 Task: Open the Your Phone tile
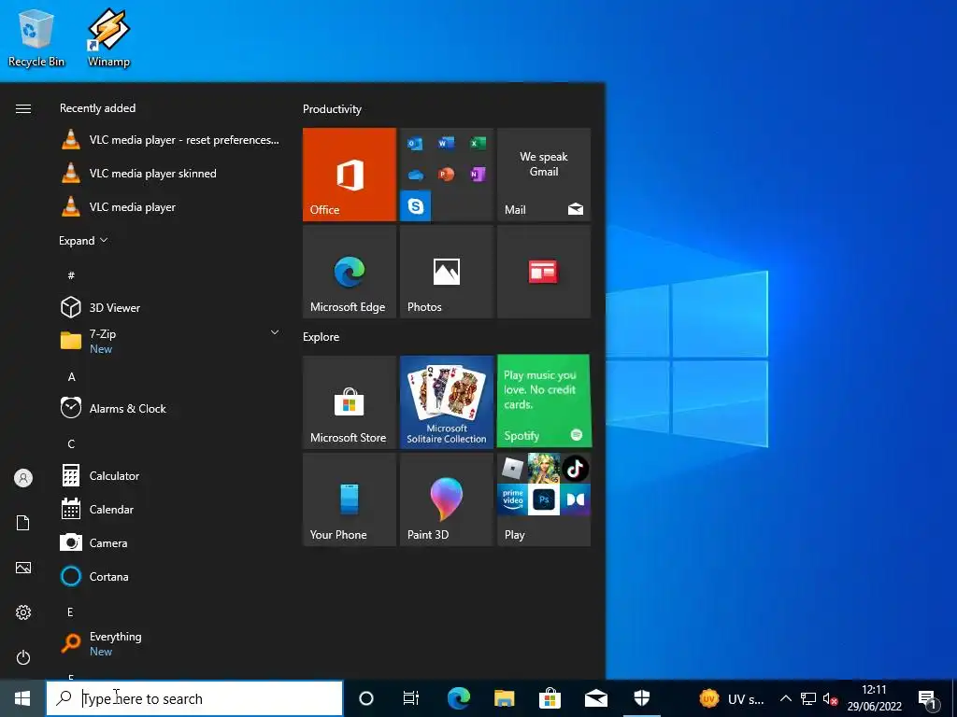[350, 499]
